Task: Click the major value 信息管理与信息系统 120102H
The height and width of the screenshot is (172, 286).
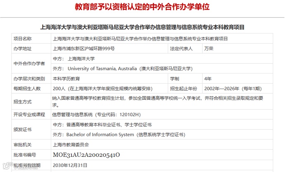Action: pos(96,115)
